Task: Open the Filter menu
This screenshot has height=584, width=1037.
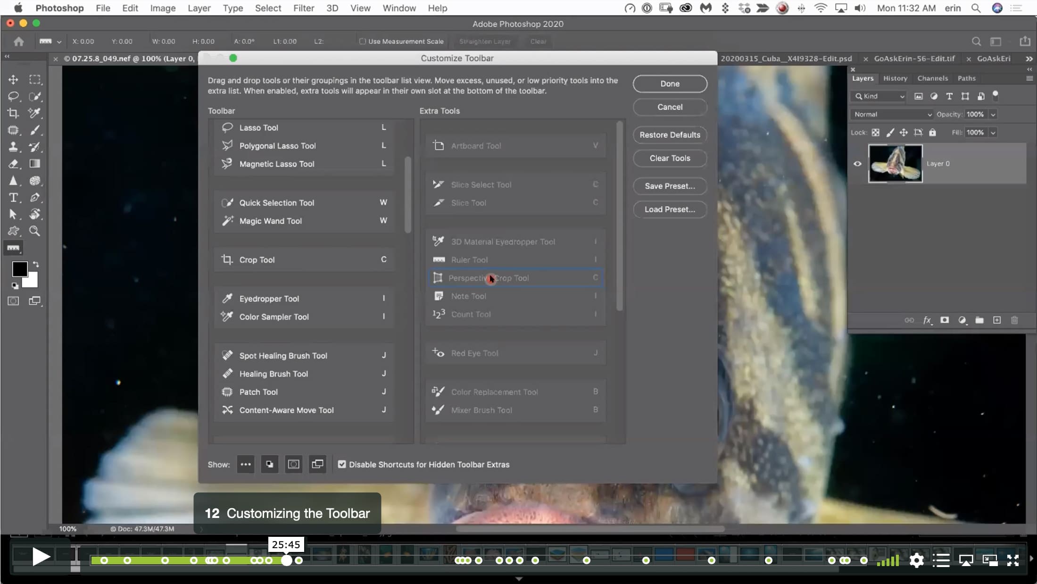Action: [303, 8]
